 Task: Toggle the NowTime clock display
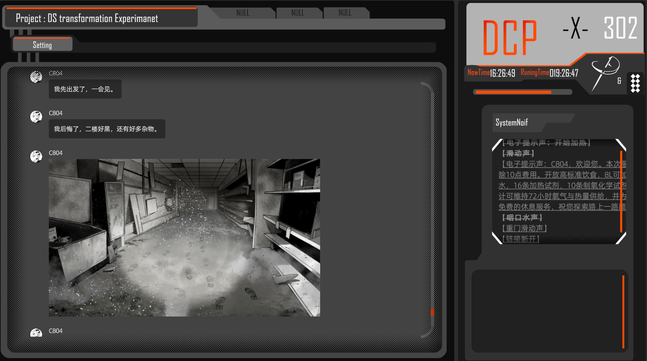pos(491,73)
